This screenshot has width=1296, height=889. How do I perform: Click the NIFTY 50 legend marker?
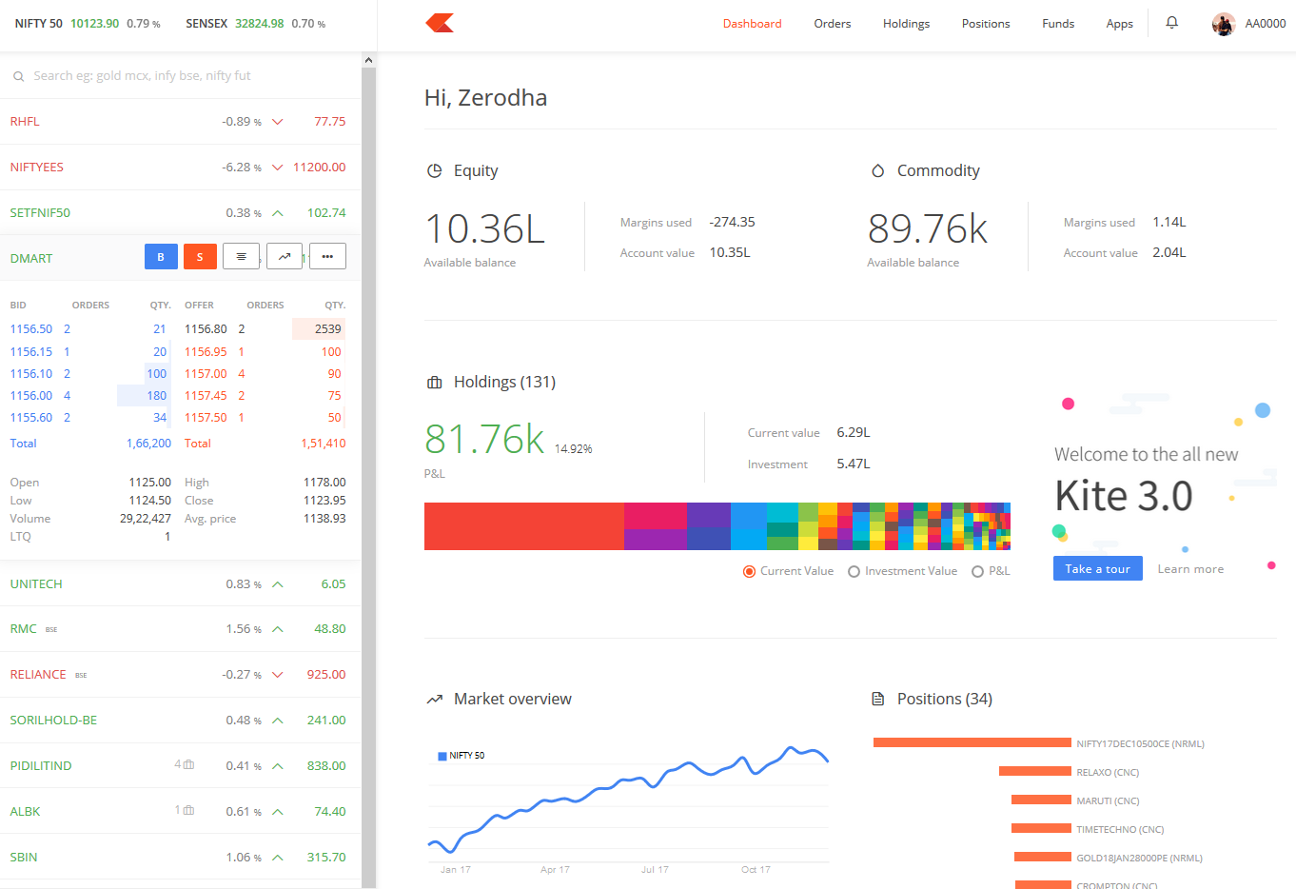pyautogui.click(x=442, y=756)
